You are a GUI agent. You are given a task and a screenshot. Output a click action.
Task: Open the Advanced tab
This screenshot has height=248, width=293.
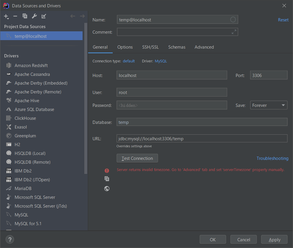tap(204, 47)
